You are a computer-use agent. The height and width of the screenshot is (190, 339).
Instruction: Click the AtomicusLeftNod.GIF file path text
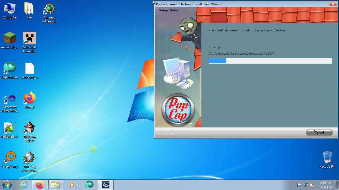(x=241, y=54)
